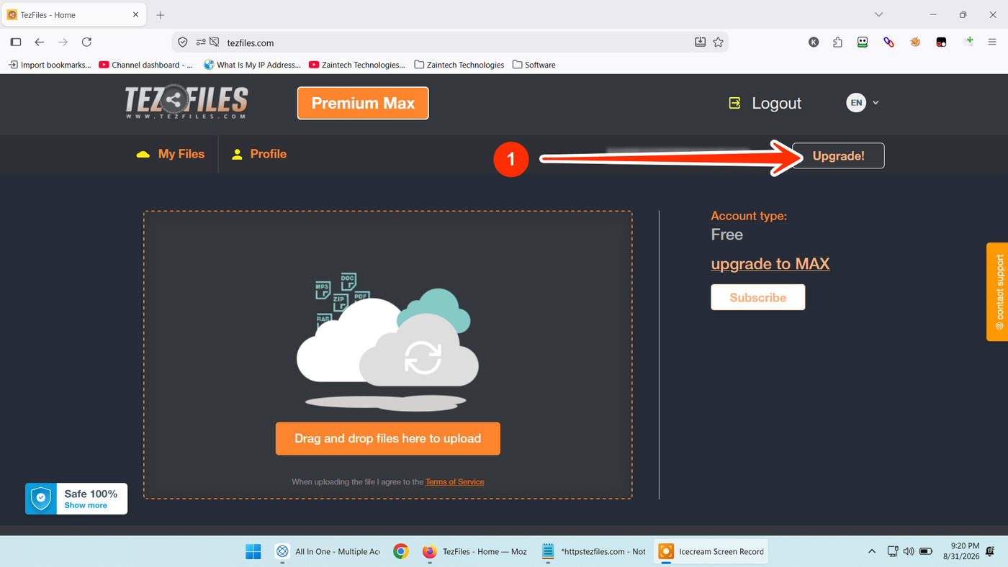Open the Firefox extensions puzzle icon
The image size is (1008, 567).
click(837, 42)
